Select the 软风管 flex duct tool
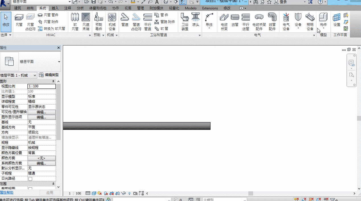 (75, 22)
